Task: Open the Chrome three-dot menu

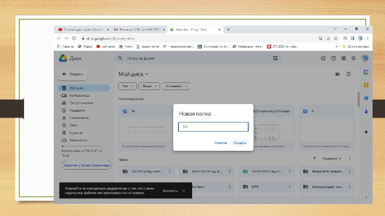Action: click(x=368, y=38)
